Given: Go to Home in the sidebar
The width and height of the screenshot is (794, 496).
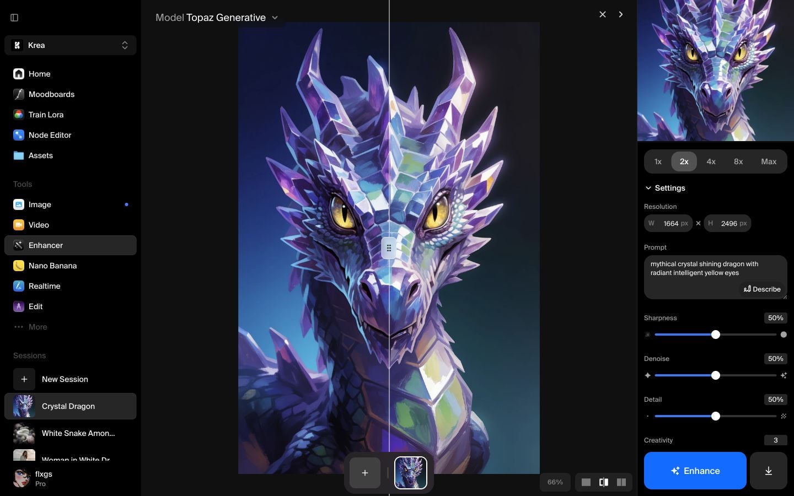Looking at the screenshot, I should [71, 74].
